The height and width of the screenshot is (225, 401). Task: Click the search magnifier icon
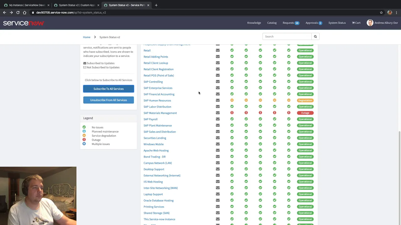coord(315,37)
